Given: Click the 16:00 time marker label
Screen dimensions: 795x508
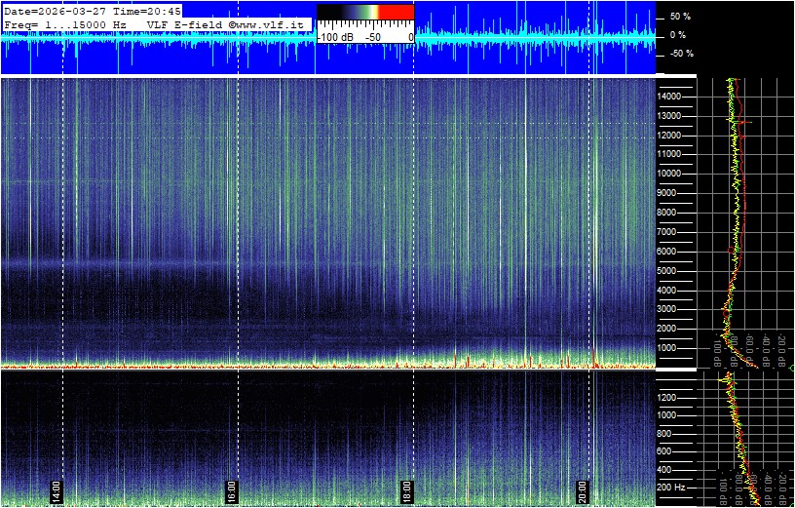Looking at the screenshot, I should [x=231, y=491].
